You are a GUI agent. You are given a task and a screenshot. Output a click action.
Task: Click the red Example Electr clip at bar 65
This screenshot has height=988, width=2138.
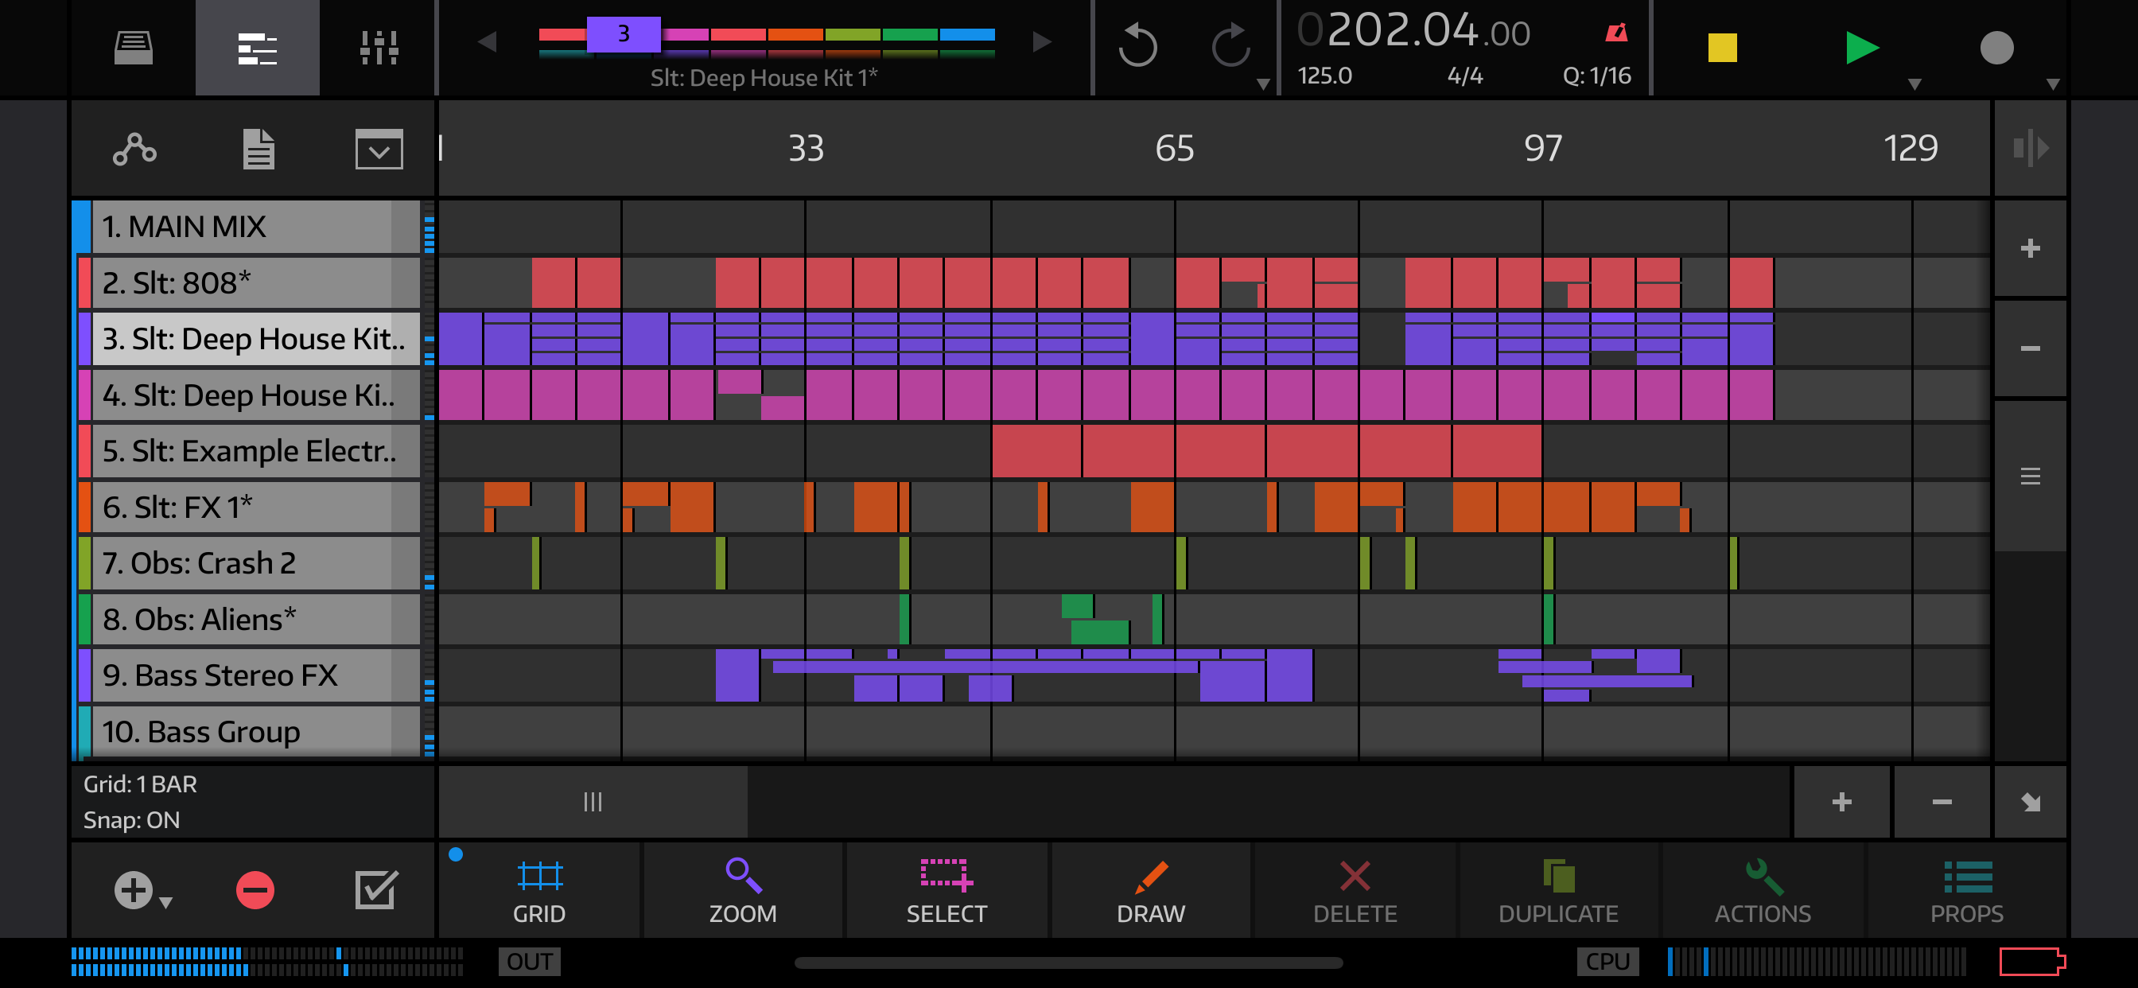tap(1221, 451)
